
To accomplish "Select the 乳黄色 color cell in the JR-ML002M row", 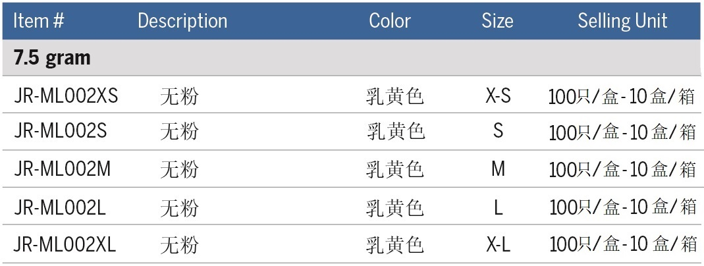I will coord(395,169).
